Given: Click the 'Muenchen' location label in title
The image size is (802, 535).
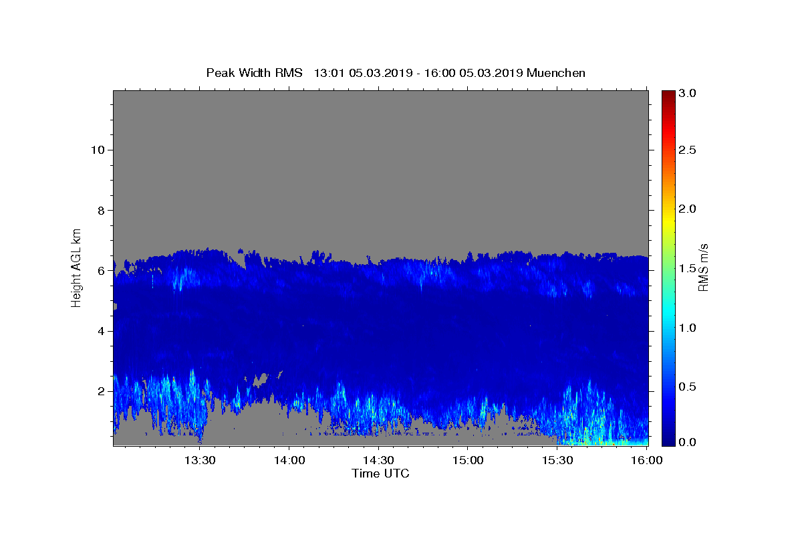Looking at the screenshot, I should pyautogui.click(x=556, y=73).
